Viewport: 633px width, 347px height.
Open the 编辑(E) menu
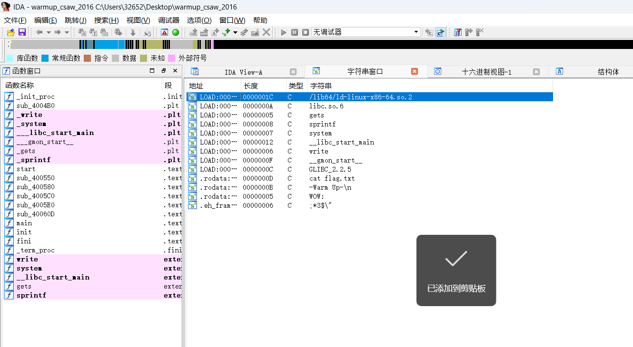coord(46,20)
